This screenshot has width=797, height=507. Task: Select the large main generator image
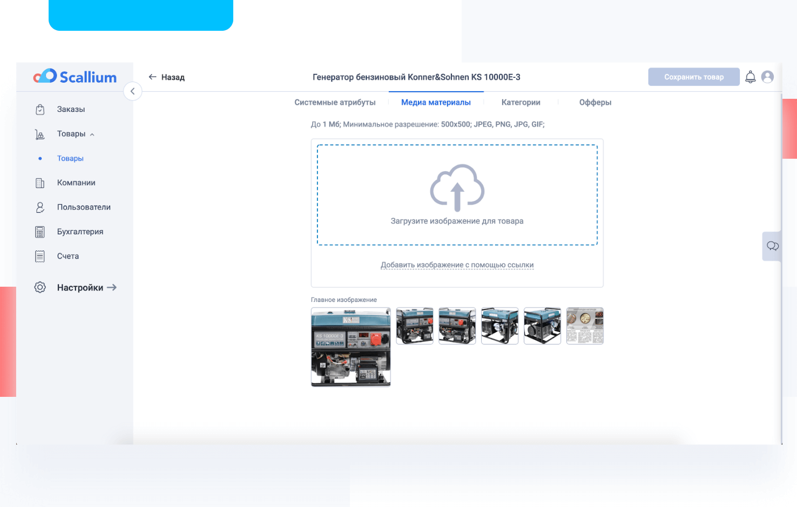point(350,347)
